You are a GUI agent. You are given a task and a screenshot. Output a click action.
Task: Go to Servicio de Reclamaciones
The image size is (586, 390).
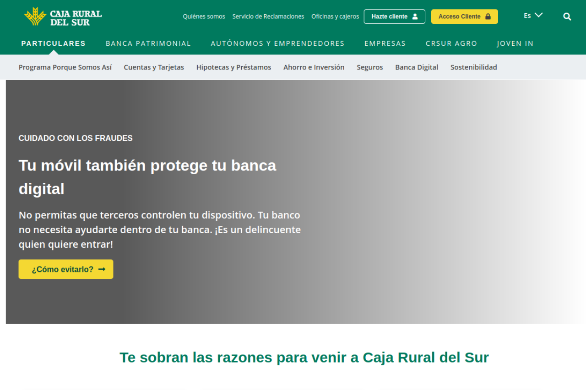click(268, 16)
